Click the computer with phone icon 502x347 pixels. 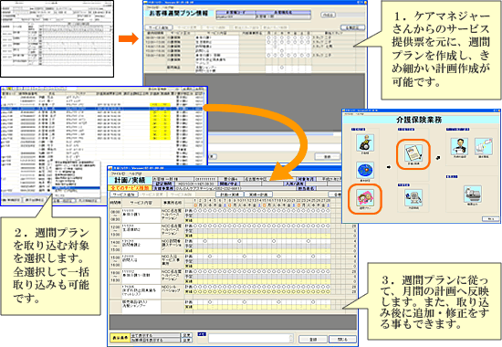(413, 197)
